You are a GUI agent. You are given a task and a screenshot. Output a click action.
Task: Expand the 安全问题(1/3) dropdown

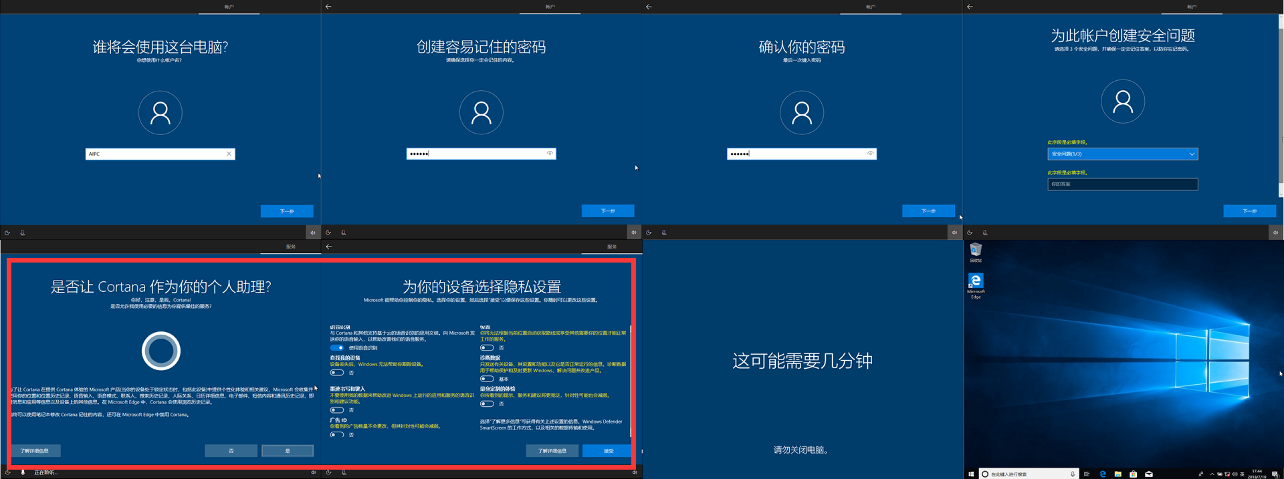click(1122, 154)
